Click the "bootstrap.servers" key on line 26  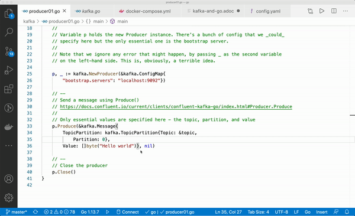click(x=88, y=80)
